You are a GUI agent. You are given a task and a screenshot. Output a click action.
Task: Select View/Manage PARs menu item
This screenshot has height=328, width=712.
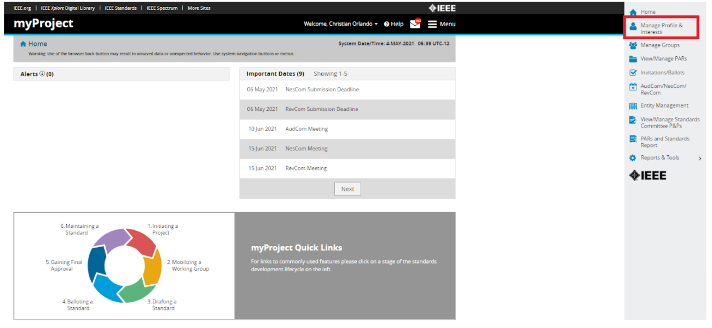pyautogui.click(x=664, y=59)
